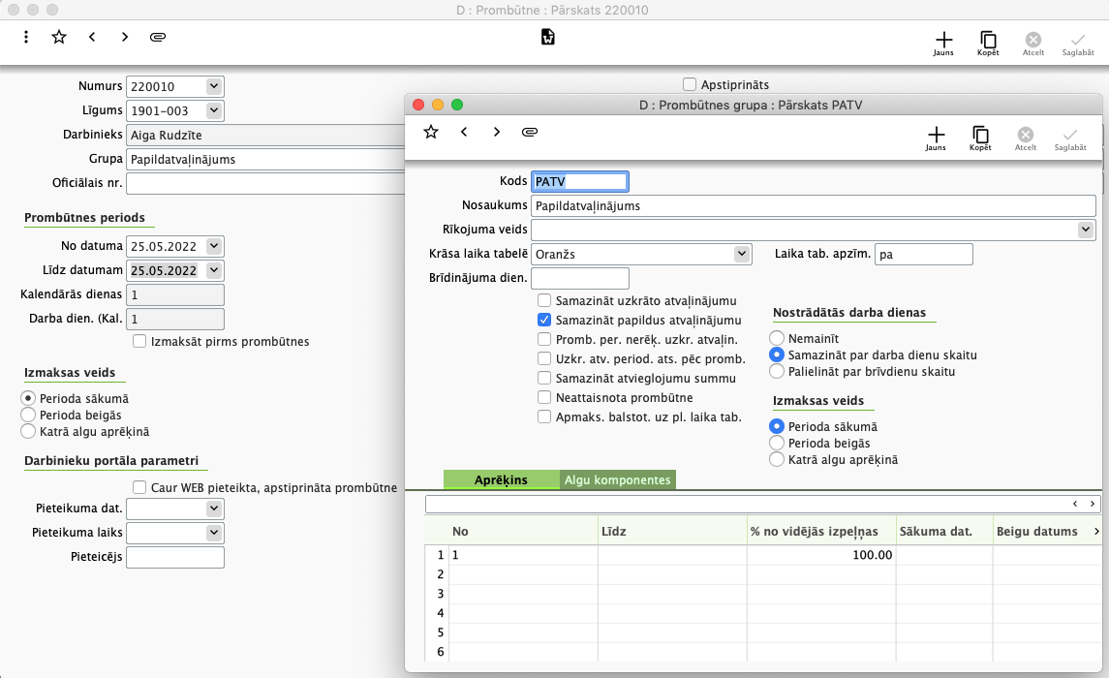Open the Word document icon in Prombūtne toolbar
This screenshot has width=1109, height=678.
(x=548, y=37)
